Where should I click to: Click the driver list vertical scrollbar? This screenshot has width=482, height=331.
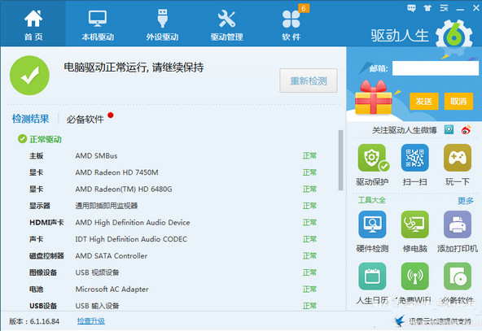[340, 160]
